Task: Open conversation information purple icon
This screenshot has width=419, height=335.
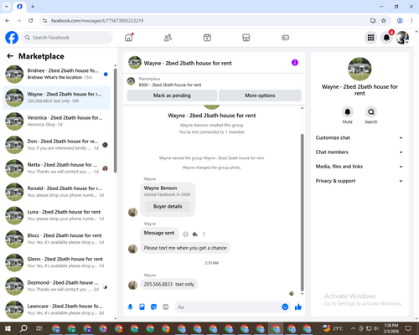Action: (x=295, y=63)
